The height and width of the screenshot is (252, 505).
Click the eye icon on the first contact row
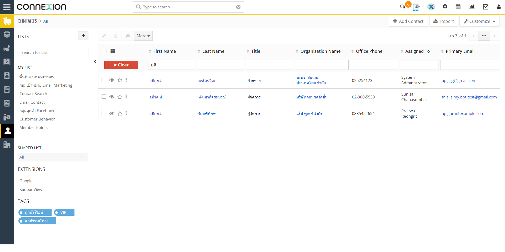[112, 80]
